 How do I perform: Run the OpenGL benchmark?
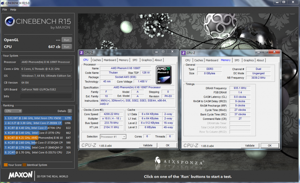(67, 40)
